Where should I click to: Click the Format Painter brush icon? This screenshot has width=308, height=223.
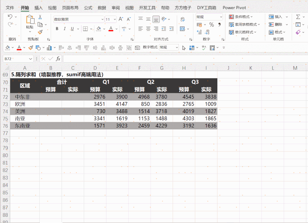pos(40,32)
